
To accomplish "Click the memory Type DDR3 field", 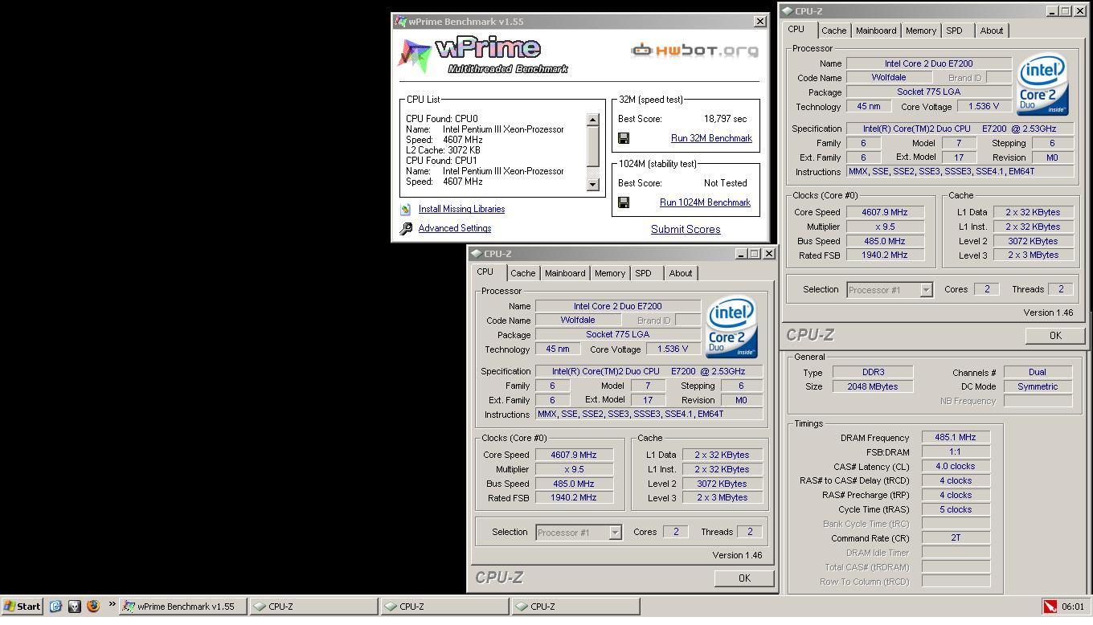I will [x=872, y=373].
